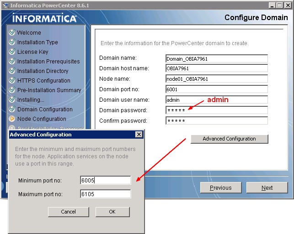294x234 pixels.
Task: Click the 'Maximum port no:' label
Action: (x=40, y=194)
